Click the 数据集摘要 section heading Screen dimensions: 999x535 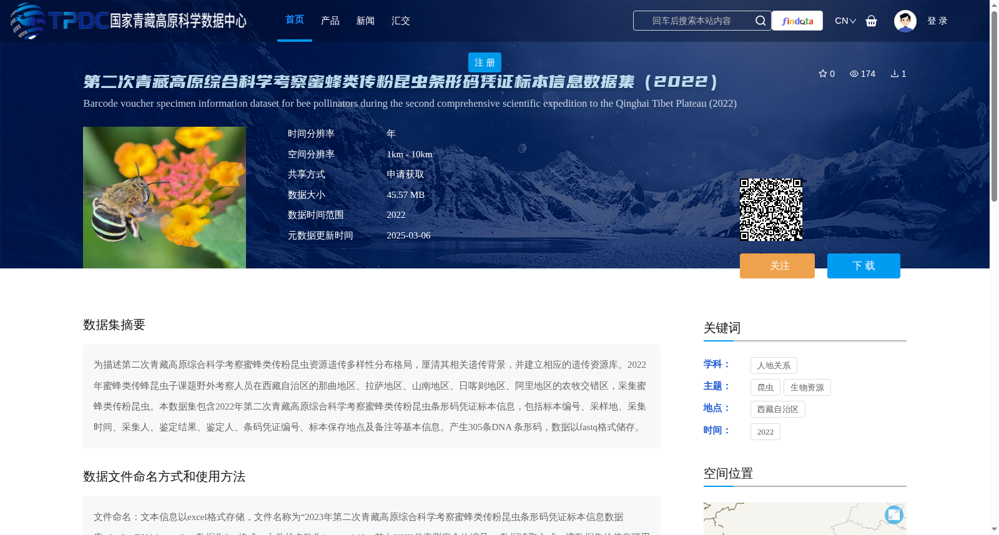click(x=114, y=325)
